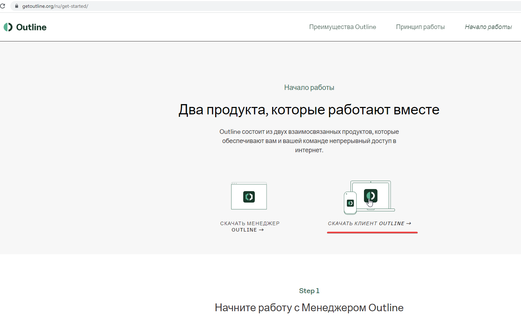
Task: Click Скачать Клиент Outline link
Action: [369, 223]
